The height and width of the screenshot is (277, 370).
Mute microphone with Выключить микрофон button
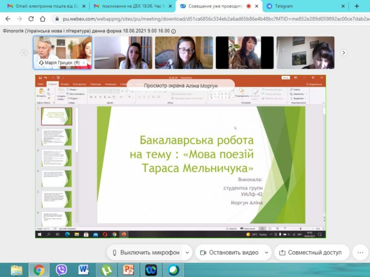click(x=144, y=253)
